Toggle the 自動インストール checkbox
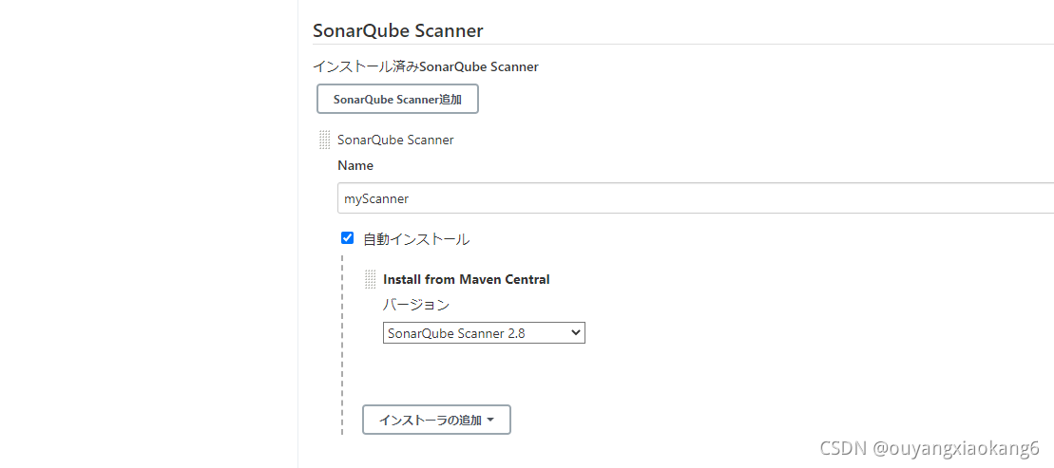1054x468 pixels. pyautogui.click(x=348, y=237)
